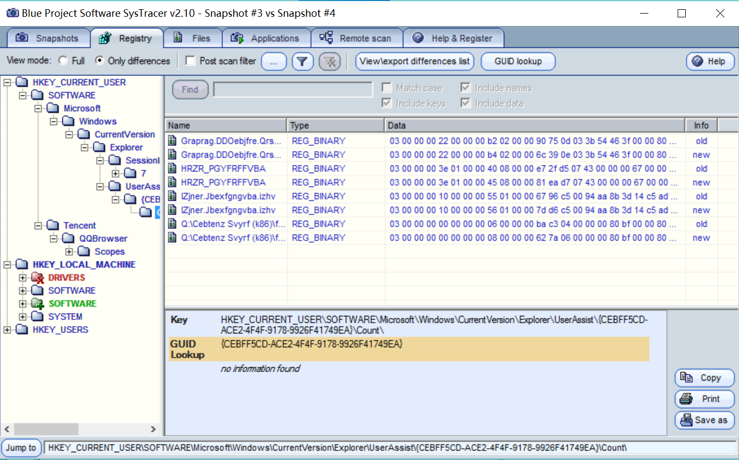This screenshot has width=739, height=460.
Task: Sort by the Info column header
Action: (702, 125)
